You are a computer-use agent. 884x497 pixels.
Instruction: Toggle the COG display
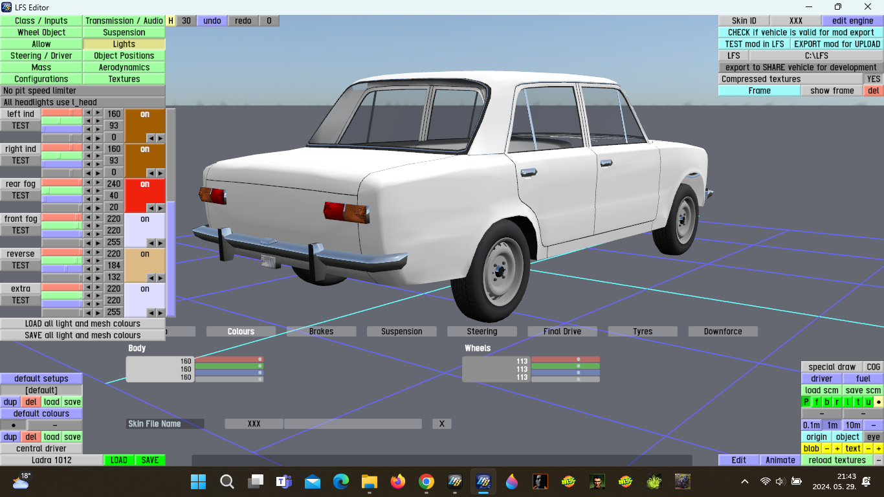[874, 367]
